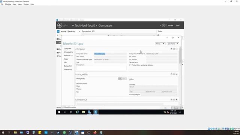Expand More Information at dialog bottom
This screenshot has height=135, width=240.
point(69,107)
